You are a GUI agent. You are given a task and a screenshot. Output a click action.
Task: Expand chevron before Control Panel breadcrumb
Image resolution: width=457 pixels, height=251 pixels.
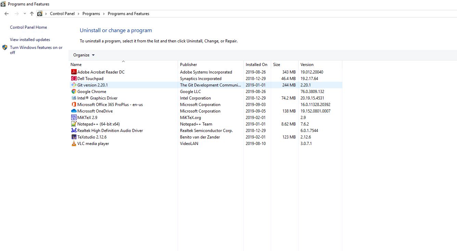[46, 14]
